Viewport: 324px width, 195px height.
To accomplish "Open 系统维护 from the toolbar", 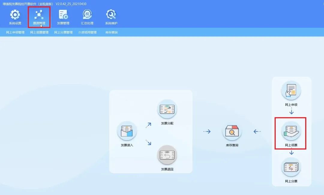I will (x=111, y=17).
